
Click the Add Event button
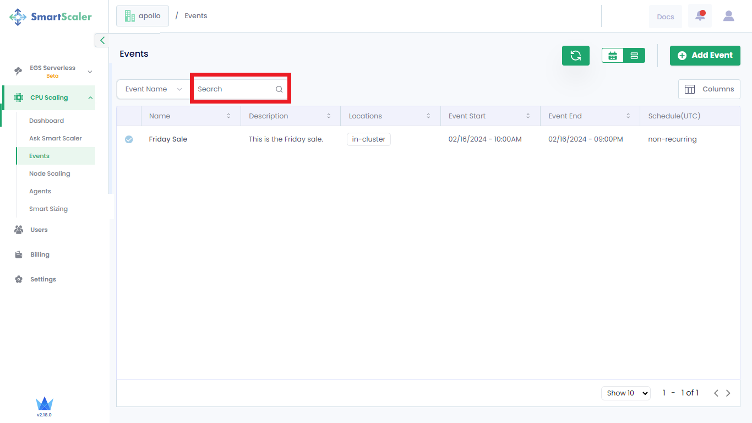click(x=705, y=56)
